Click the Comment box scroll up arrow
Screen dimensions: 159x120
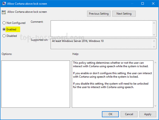point(154,23)
